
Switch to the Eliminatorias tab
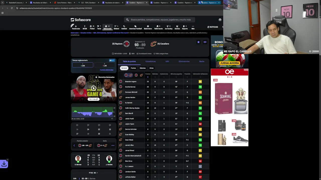[184, 61]
